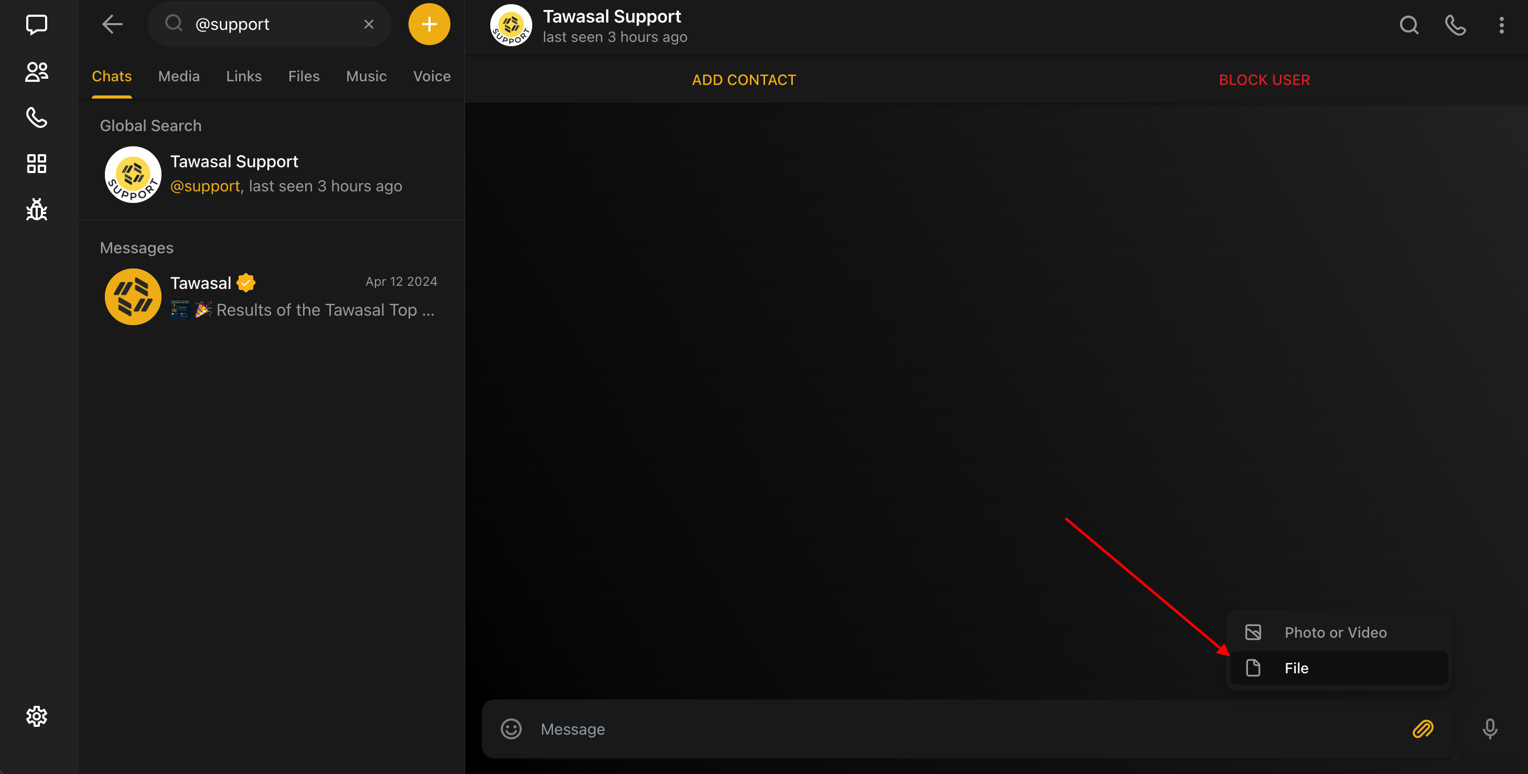The width and height of the screenshot is (1528, 774).
Task: Open the chats section in sidebar
Action: click(37, 25)
